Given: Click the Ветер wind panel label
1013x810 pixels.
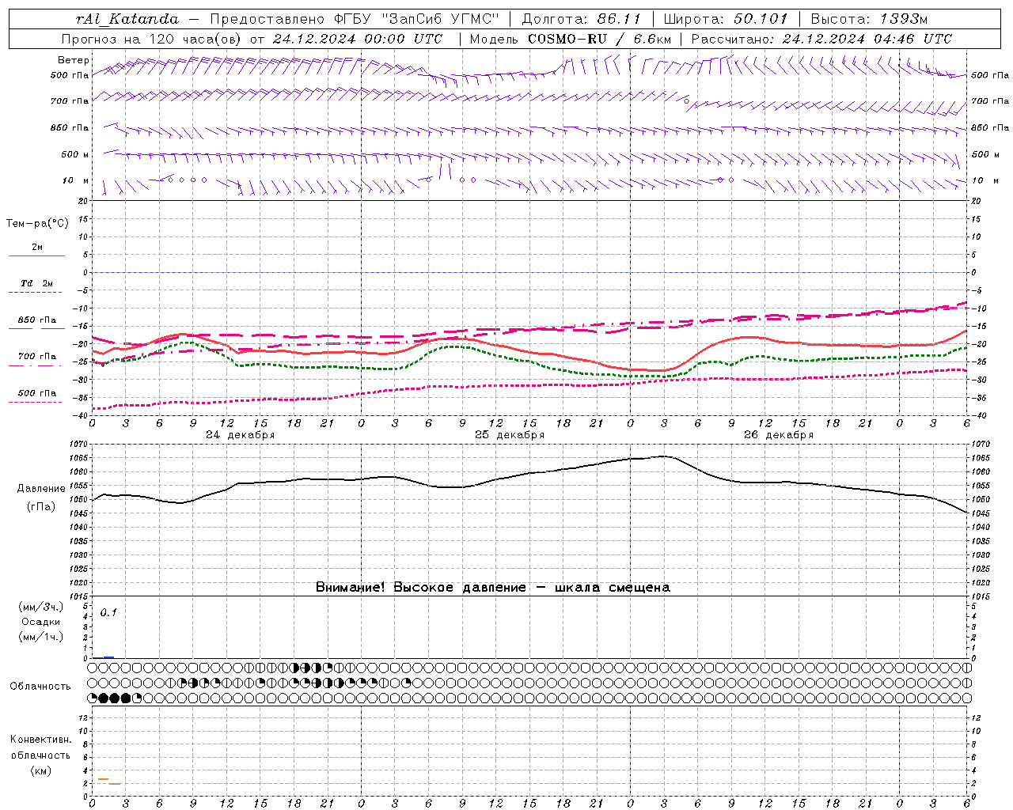Looking at the screenshot, I should tap(73, 60).
